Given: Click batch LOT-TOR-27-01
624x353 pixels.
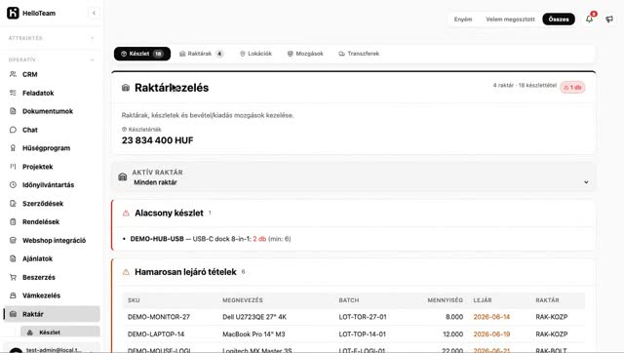Looking at the screenshot, I should click(363, 317).
